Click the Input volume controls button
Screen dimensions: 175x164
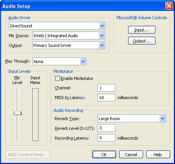pyautogui.click(x=142, y=30)
